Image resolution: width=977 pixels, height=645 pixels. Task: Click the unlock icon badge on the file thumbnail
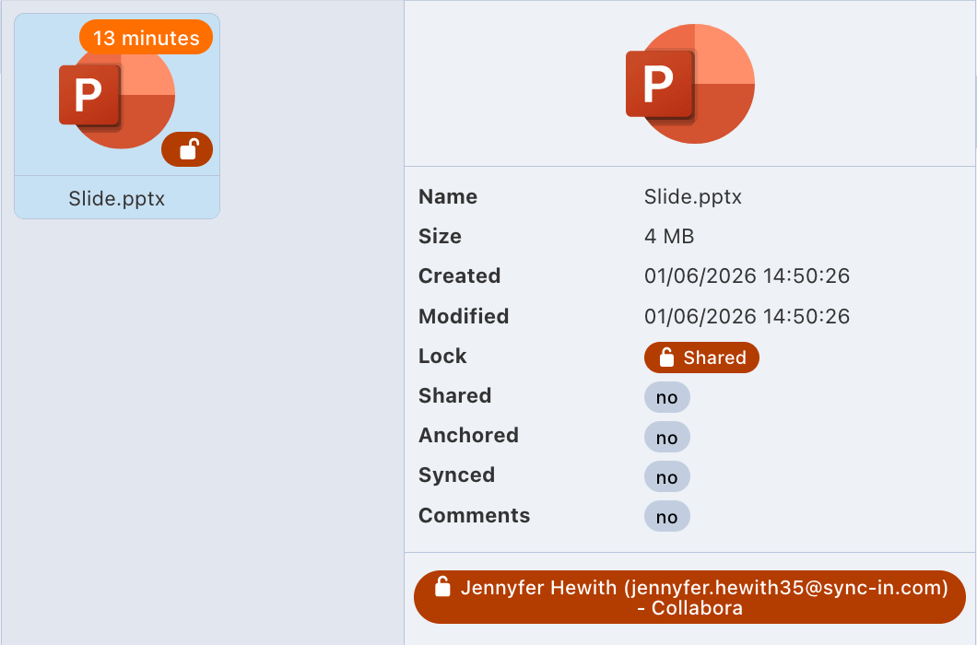(x=187, y=149)
